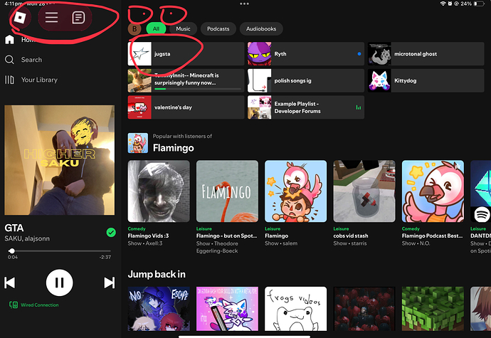Screen dimensions: 491x338
Task: Tap the iPad home indicator bar
Action: 244,337
